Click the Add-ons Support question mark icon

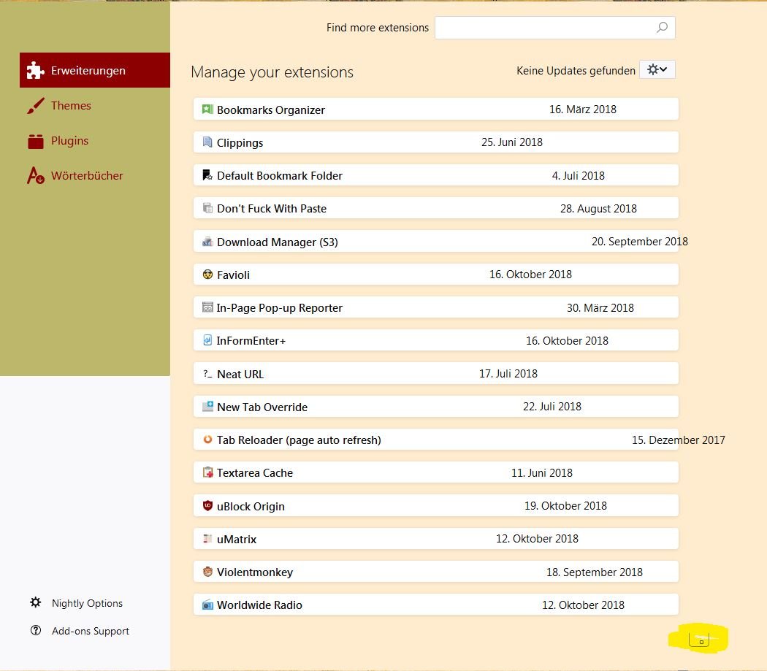coord(36,630)
